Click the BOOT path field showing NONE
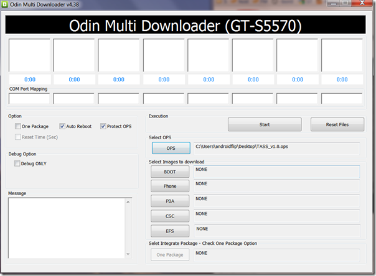The height and width of the screenshot is (276, 376). pyautogui.click(x=277, y=172)
